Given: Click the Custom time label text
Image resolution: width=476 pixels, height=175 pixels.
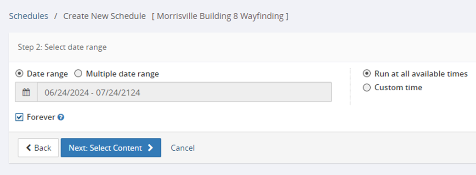Looking at the screenshot, I should click(398, 87).
